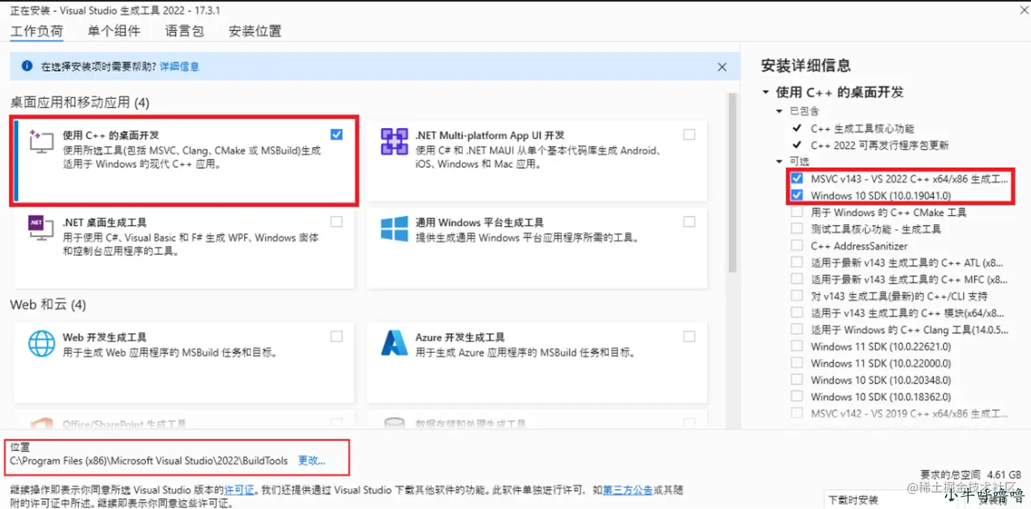The width and height of the screenshot is (1031, 509).
Task: Dismiss the help banner with X
Action: point(722,67)
